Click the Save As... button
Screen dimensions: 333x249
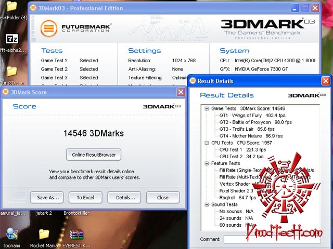click(x=47, y=198)
